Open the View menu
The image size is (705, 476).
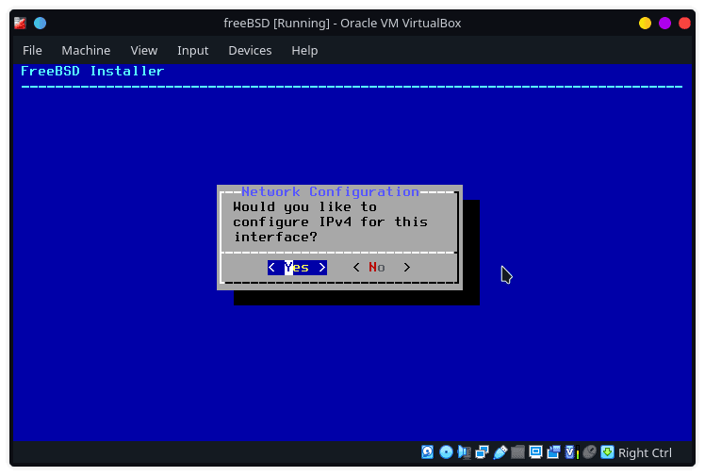[x=144, y=50]
